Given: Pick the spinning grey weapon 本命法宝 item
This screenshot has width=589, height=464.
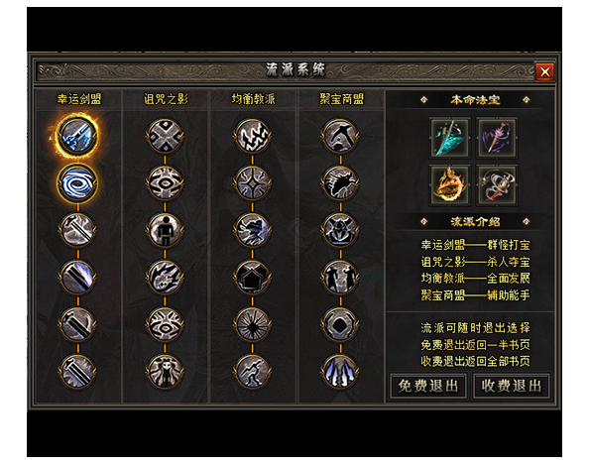Looking at the screenshot, I should pyautogui.click(x=497, y=185).
